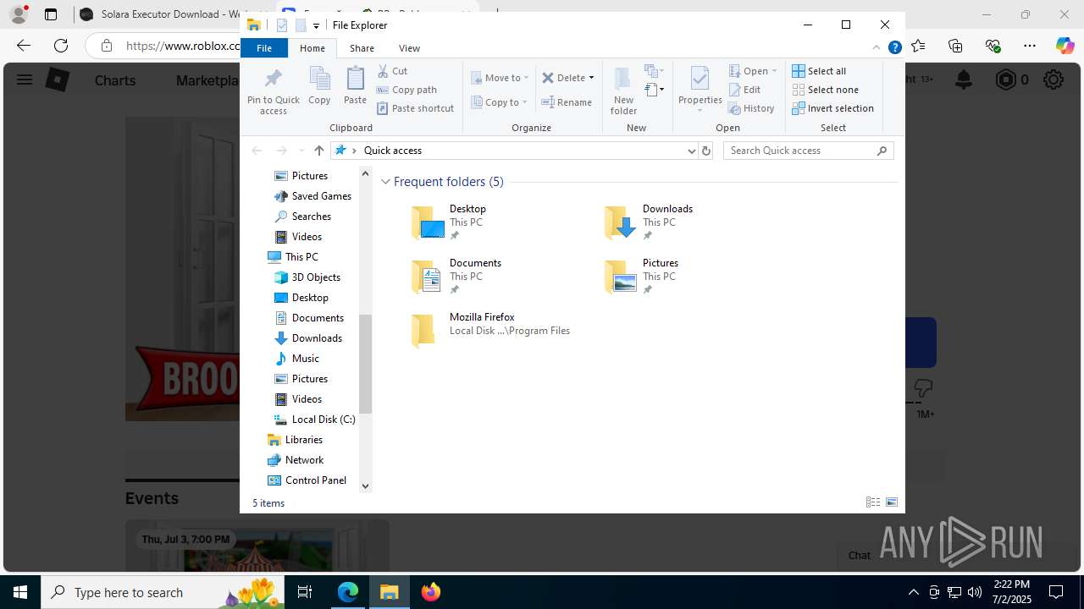Refresh the Quick access view

[x=706, y=151]
